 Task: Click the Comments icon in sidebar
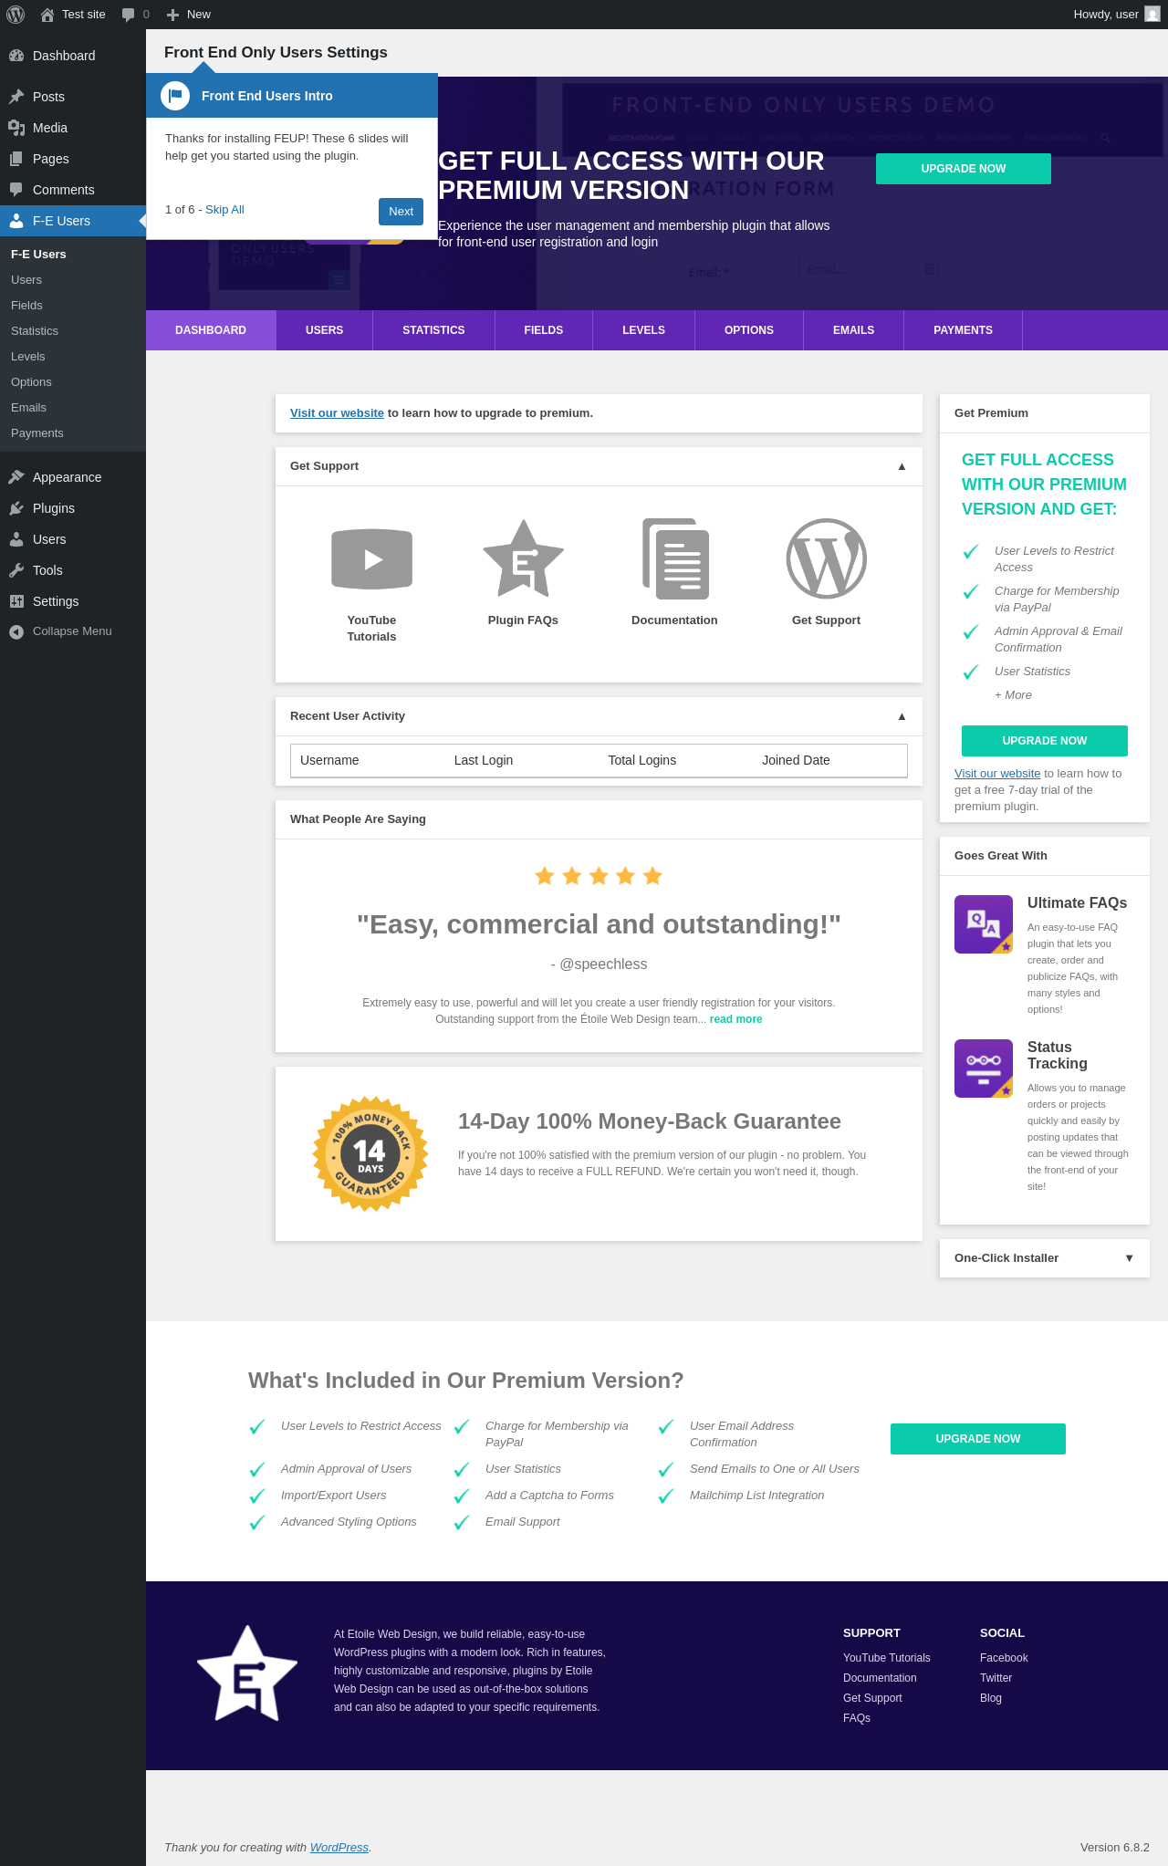click(x=16, y=190)
